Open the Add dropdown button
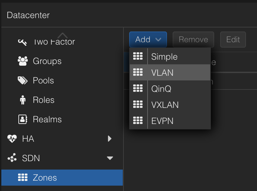The image size is (257, 191). click(x=148, y=40)
